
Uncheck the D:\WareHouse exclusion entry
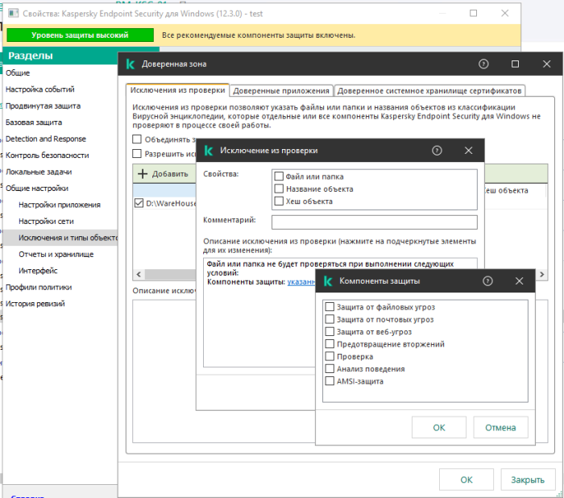tap(139, 204)
